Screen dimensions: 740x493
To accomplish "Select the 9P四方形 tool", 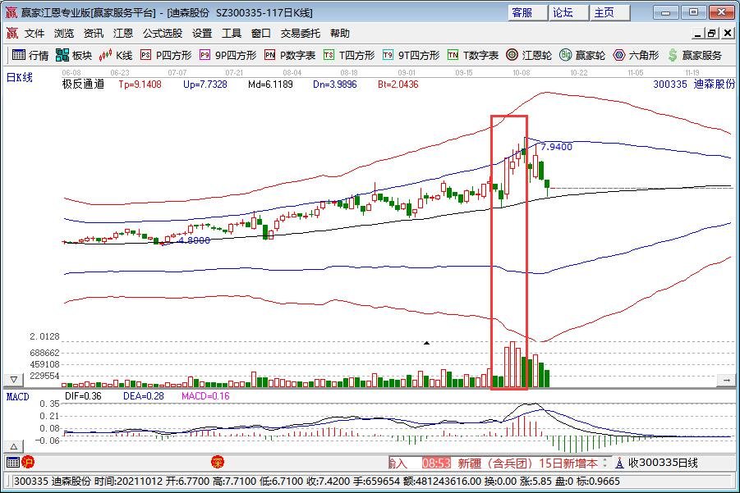I will coord(228,56).
